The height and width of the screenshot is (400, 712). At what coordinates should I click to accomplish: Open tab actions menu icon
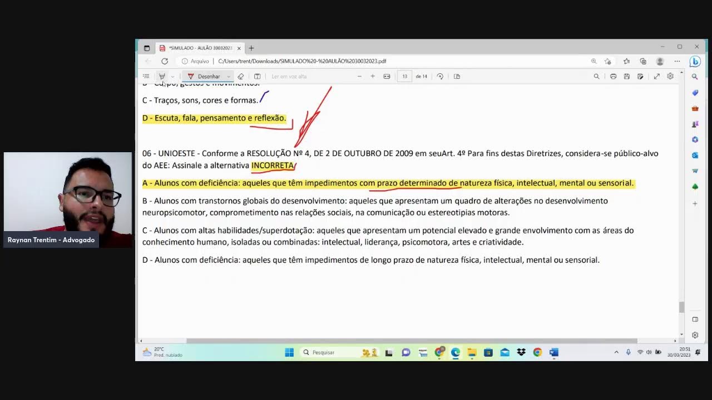(146, 48)
